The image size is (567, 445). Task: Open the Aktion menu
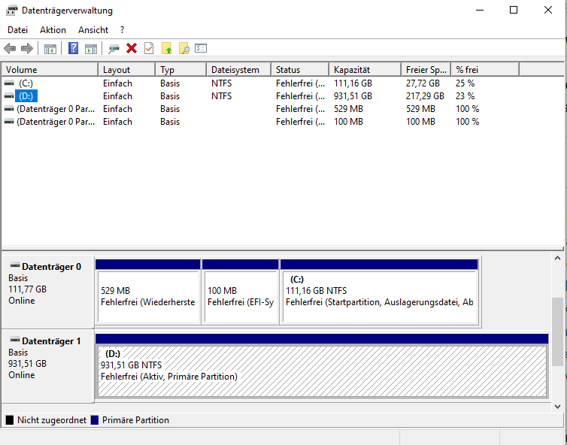click(53, 30)
